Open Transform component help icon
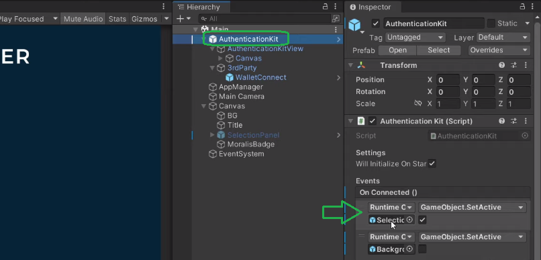This screenshot has height=260, width=541. pyautogui.click(x=501, y=65)
